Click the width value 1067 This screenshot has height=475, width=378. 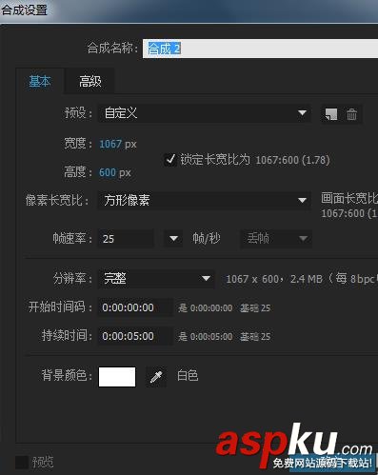[110, 144]
